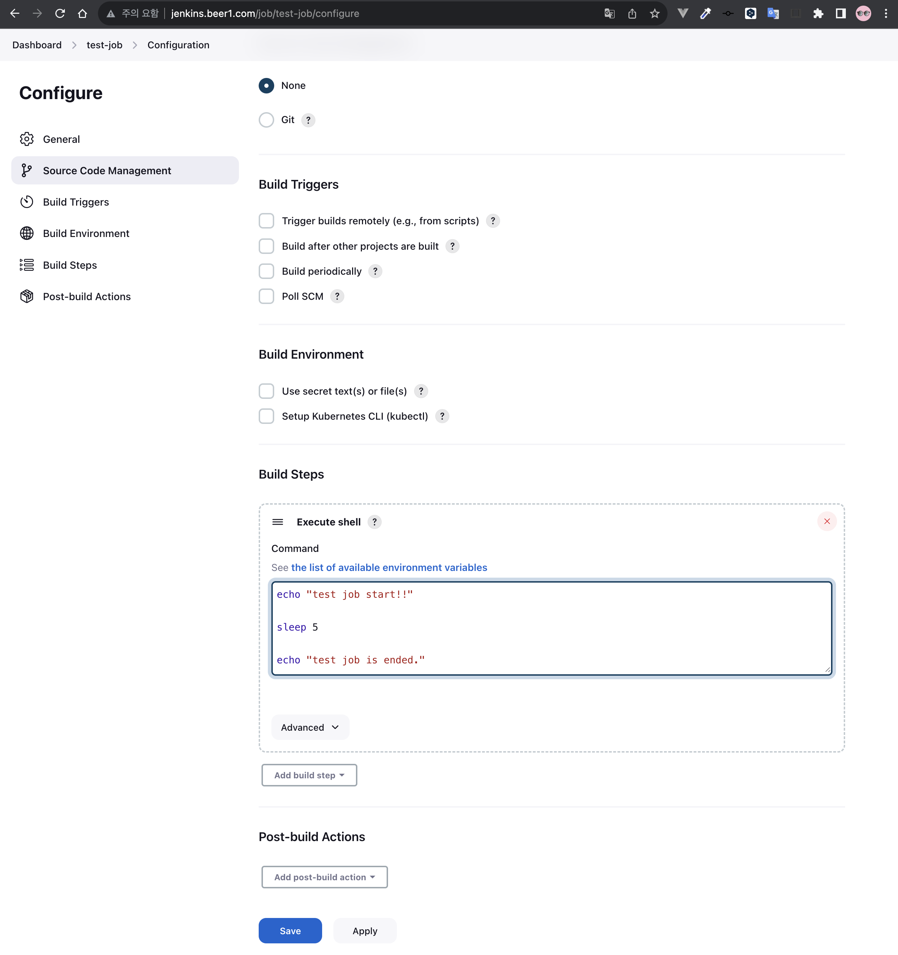Expand the Advanced options dropdown
This screenshot has height=955, width=898.
point(310,727)
